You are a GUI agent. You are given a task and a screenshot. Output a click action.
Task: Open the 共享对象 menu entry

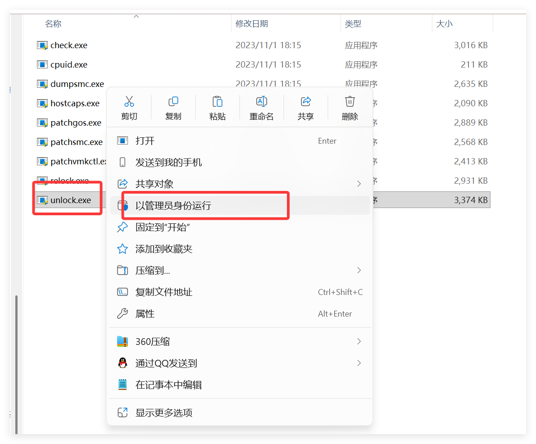click(x=240, y=184)
